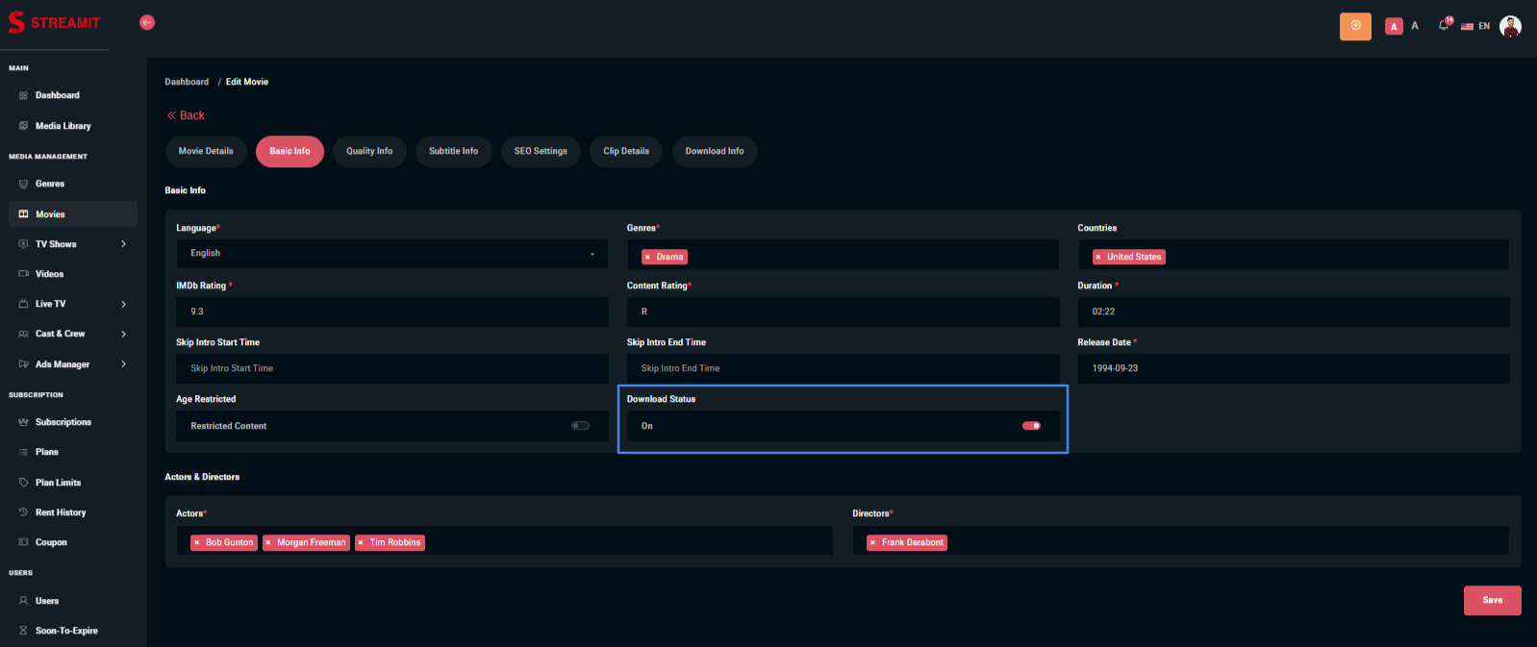Switch to the Quality Info tab
Image resolution: width=1537 pixels, height=647 pixels.
pyautogui.click(x=369, y=151)
